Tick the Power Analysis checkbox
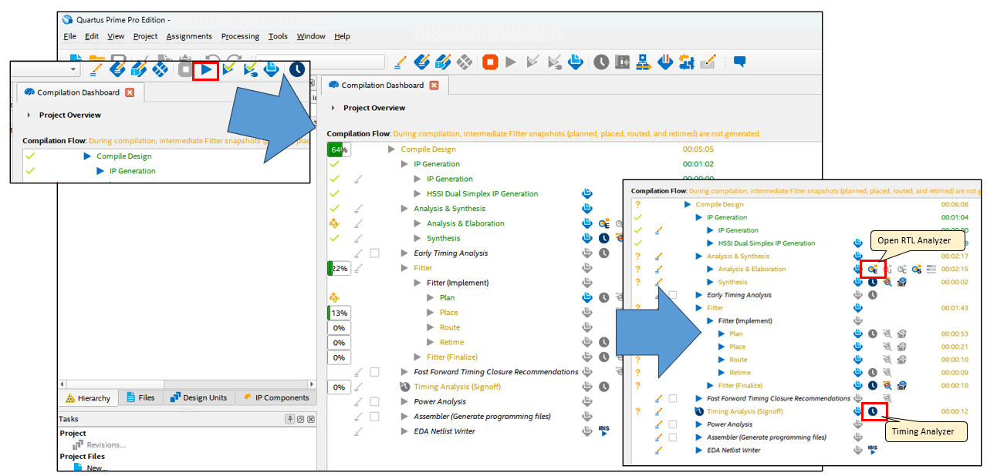 click(374, 401)
